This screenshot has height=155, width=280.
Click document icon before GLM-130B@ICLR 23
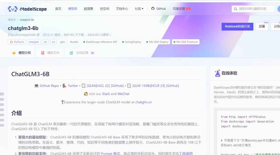[x=129, y=86]
